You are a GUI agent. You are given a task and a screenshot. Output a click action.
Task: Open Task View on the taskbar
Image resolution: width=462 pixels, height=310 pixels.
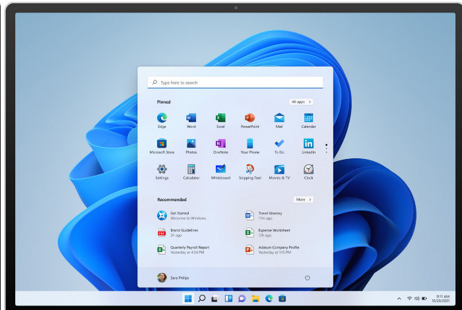[214, 299]
